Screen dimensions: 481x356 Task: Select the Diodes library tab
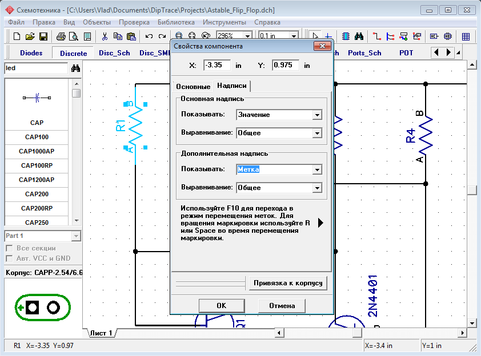coord(31,53)
